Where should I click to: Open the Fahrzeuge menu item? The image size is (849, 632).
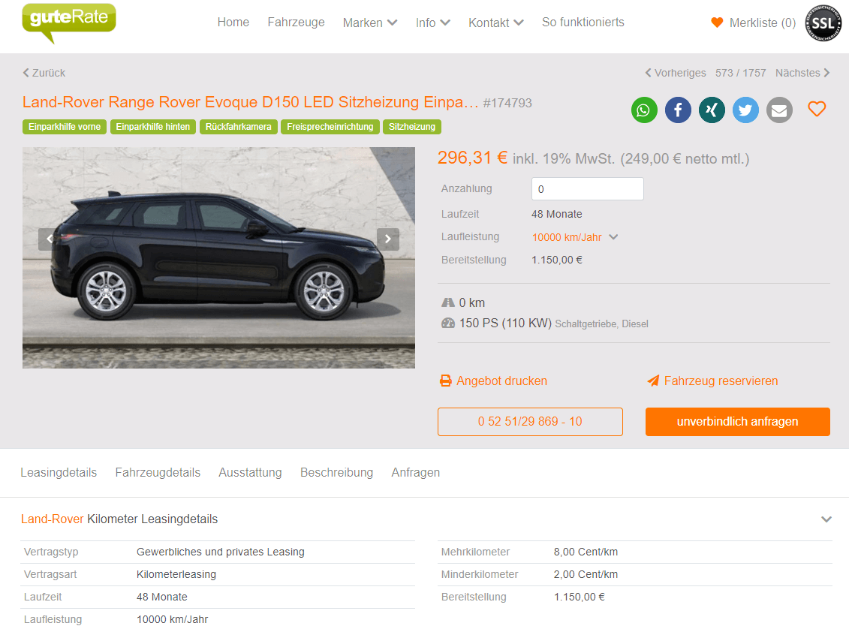297,23
